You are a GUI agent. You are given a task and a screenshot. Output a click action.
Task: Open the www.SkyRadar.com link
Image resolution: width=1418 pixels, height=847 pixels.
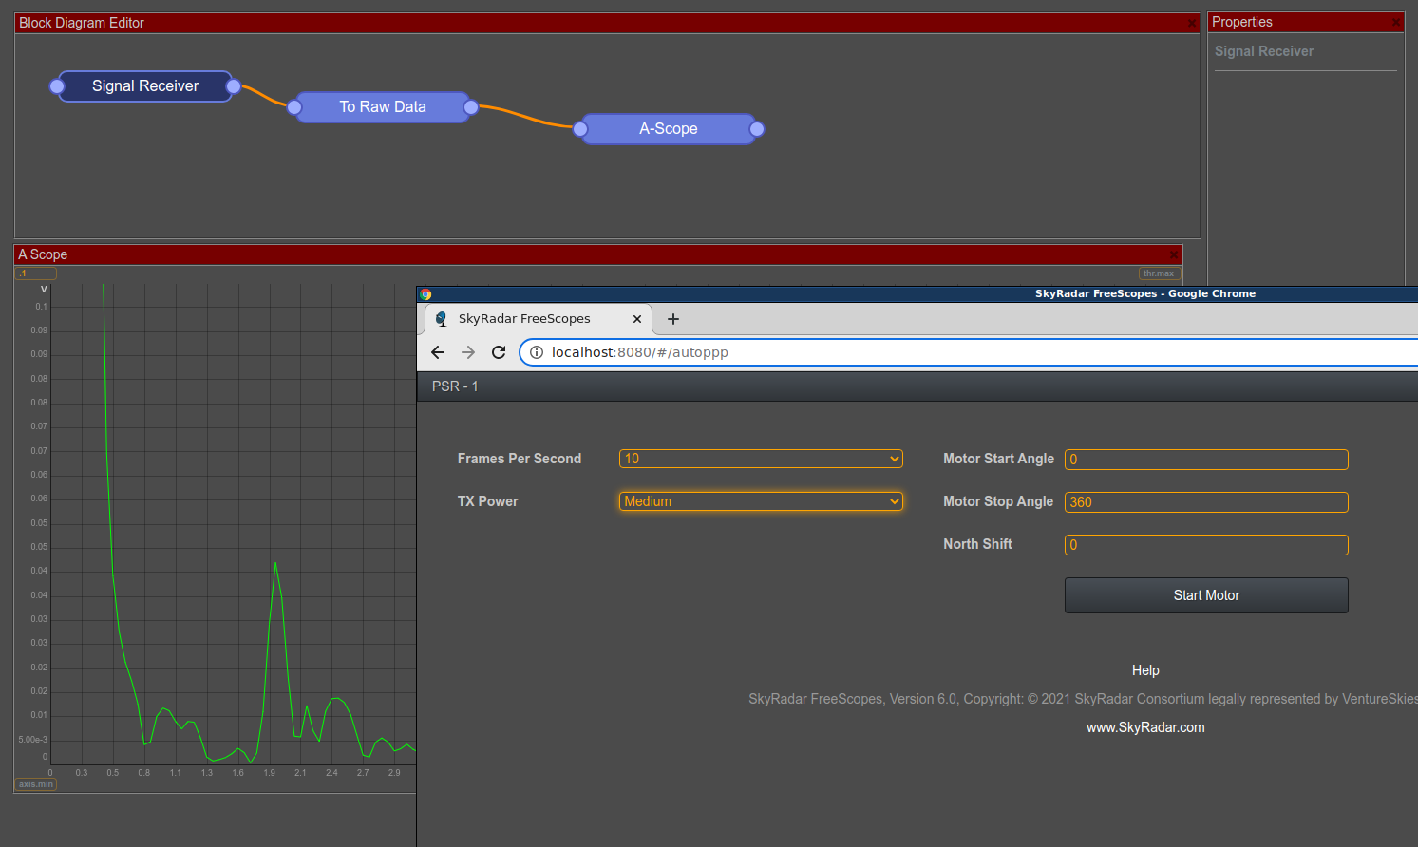click(1145, 727)
